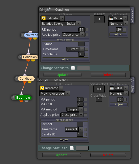Click Adjust under lower Right Operand
Image resolution: width=139 pixels, height=164 pixels.
119,104
